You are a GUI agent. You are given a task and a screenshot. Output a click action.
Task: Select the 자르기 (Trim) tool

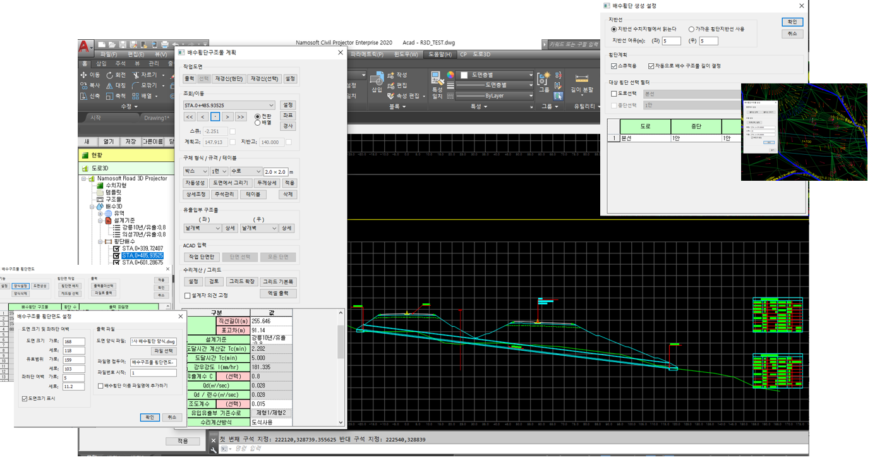[144, 75]
